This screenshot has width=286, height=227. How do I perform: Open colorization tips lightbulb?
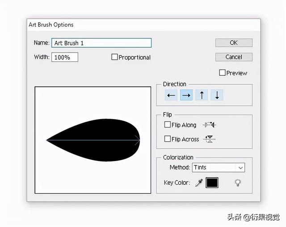click(x=238, y=183)
